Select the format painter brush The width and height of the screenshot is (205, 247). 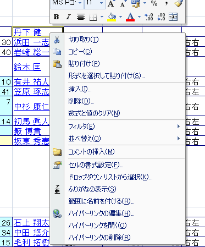178,4
